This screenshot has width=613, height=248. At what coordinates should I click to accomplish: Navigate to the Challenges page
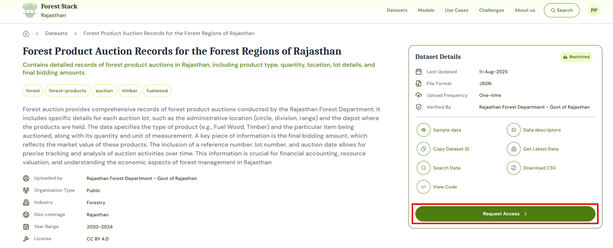(x=491, y=10)
